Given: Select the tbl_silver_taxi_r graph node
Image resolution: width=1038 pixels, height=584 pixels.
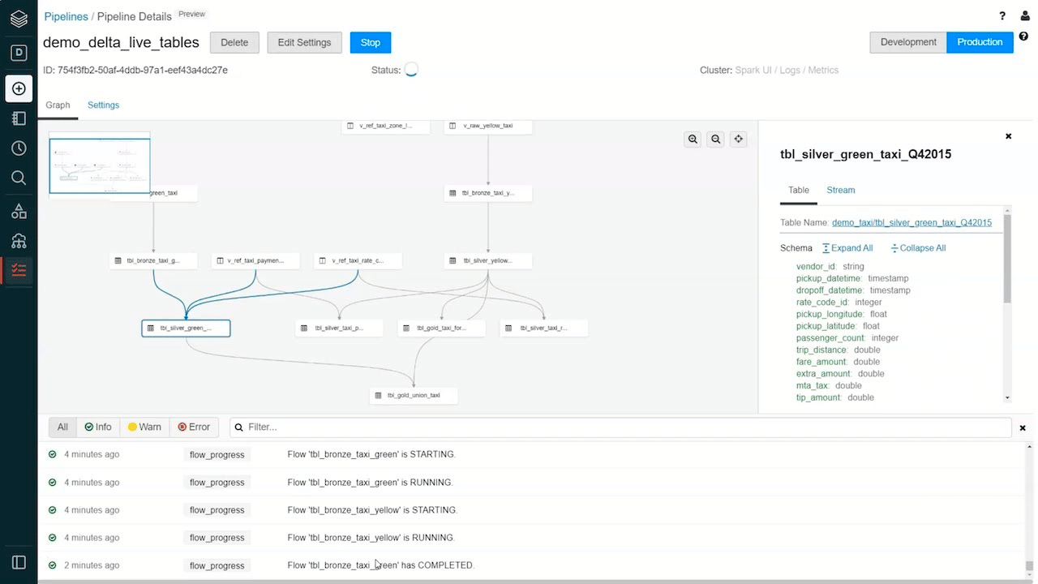Looking at the screenshot, I should click(x=543, y=328).
